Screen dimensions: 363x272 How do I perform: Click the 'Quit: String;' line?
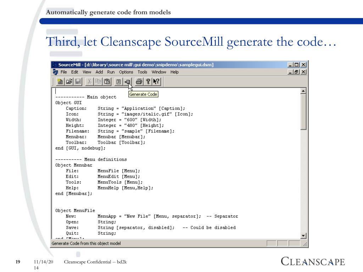[91, 233]
